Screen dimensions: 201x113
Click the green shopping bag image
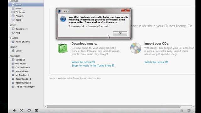point(62,48)
